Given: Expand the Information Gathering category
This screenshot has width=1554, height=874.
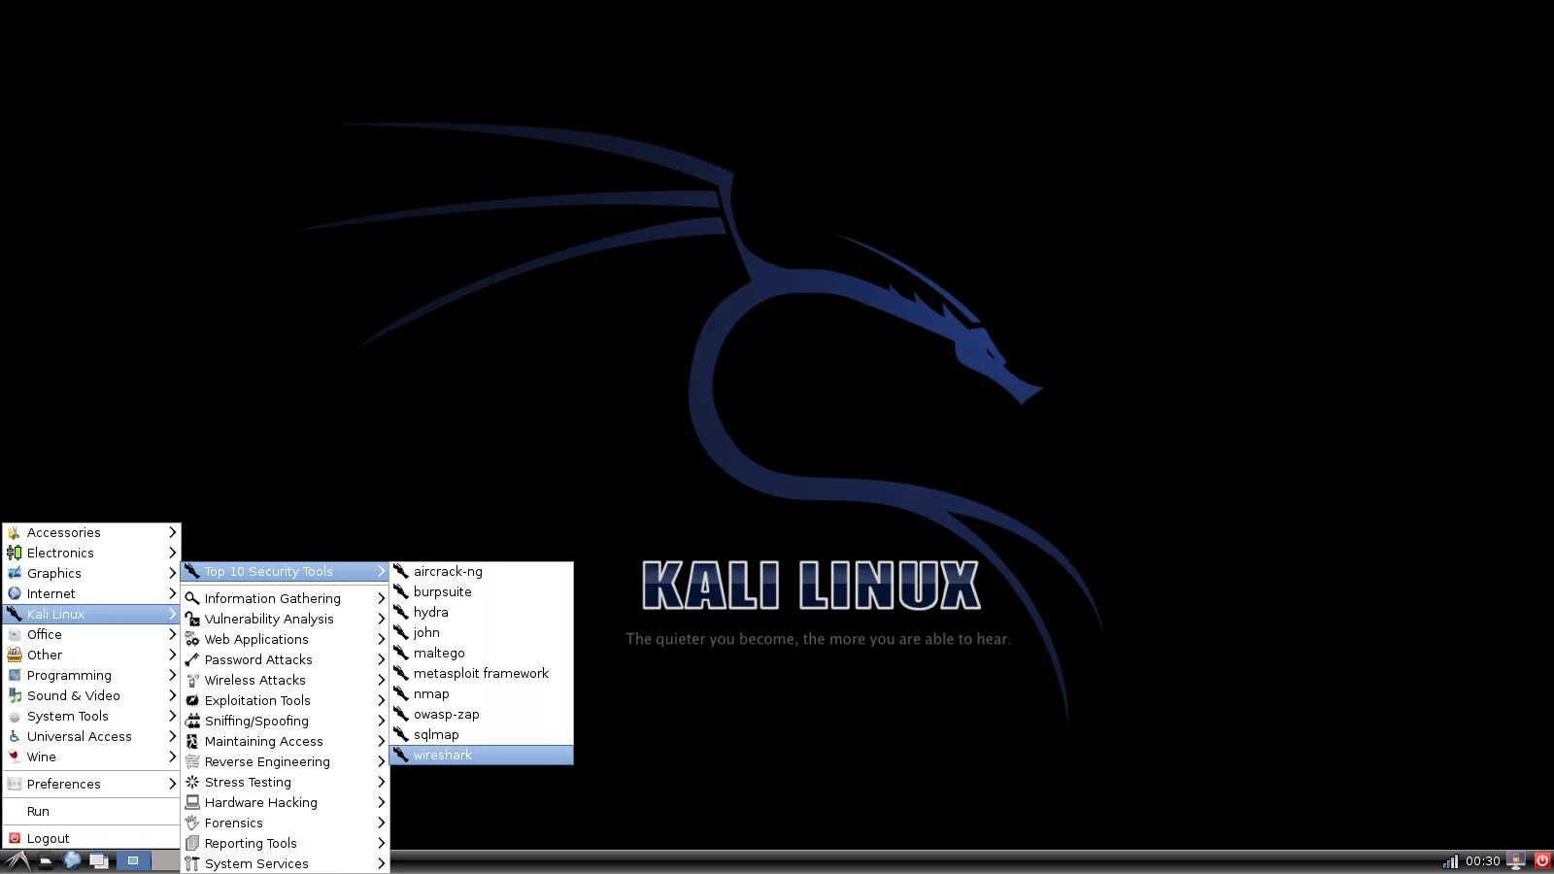Looking at the screenshot, I should point(285,598).
